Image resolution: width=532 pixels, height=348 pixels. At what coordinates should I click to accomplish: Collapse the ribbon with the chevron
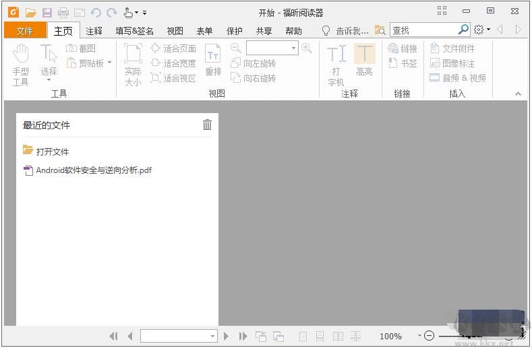tap(518, 94)
